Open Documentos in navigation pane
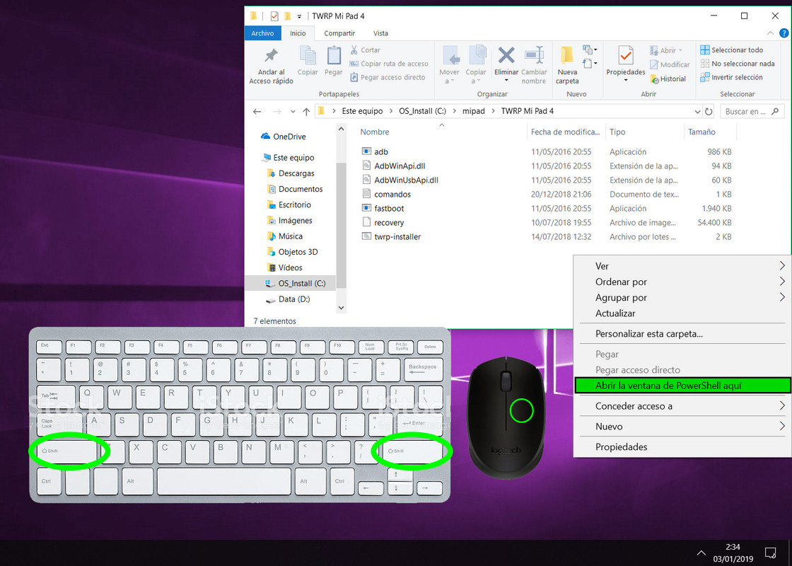Screen dimensions: 792x566 [x=294, y=189]
